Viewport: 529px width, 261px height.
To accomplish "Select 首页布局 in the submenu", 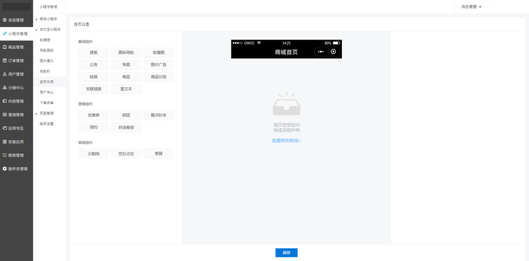I will click(47, 82).
